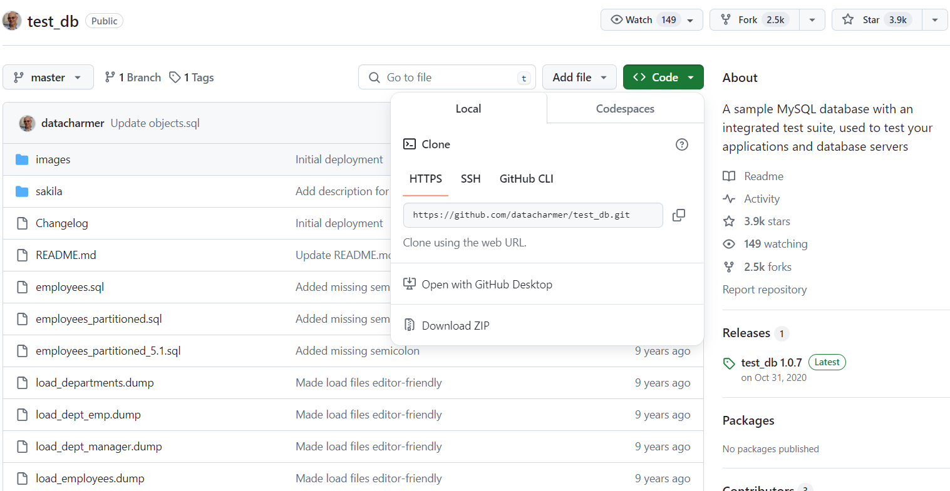Select the SSH clone method tab
This screenshot has height=491, width=950.
(x=471, y=179)
